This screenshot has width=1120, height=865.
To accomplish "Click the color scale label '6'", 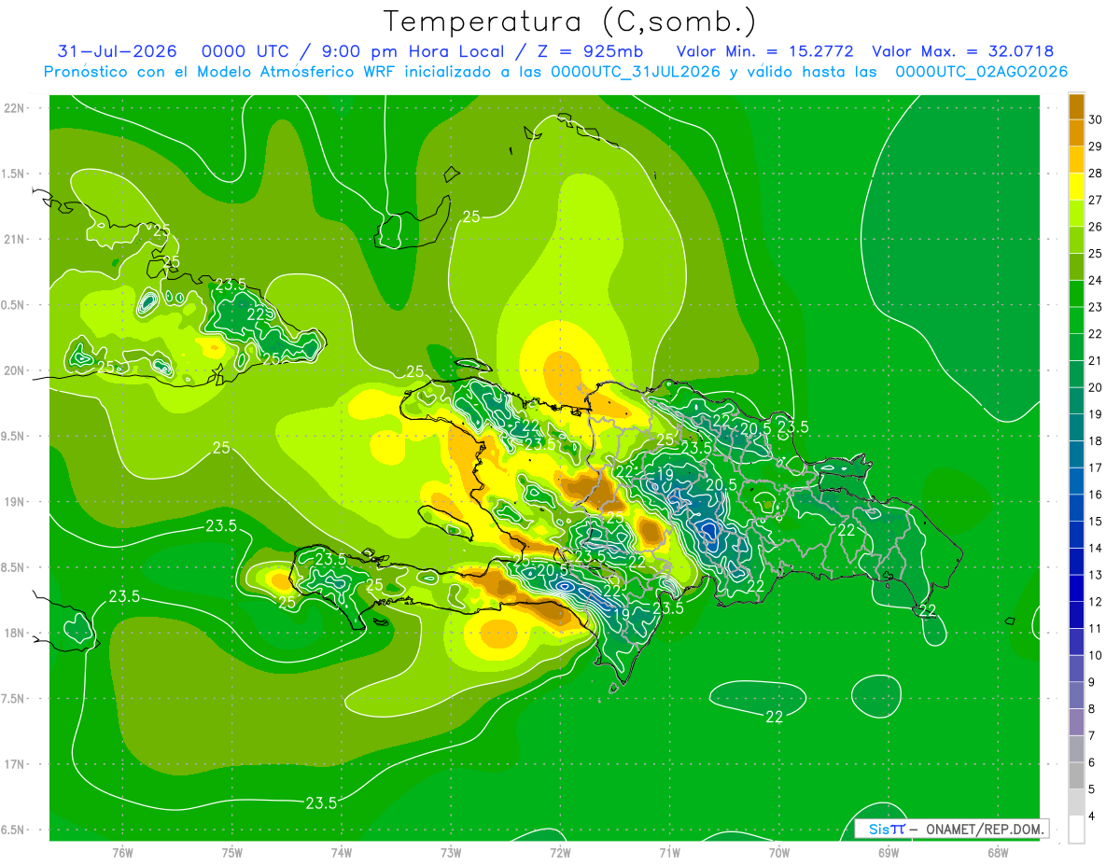I will tap(1091, 762).
